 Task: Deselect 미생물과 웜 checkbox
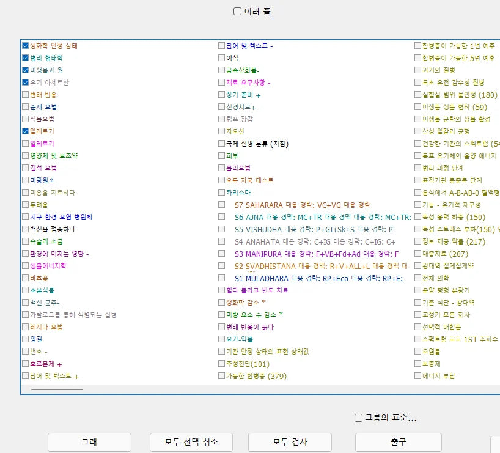pyautogui.click(x=25, y=70)
